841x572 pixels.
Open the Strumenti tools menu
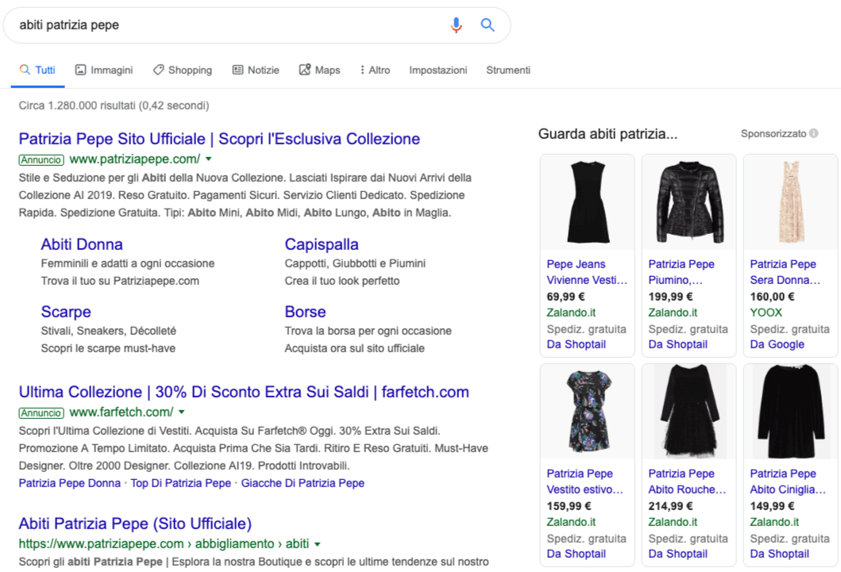pos(508,70)
